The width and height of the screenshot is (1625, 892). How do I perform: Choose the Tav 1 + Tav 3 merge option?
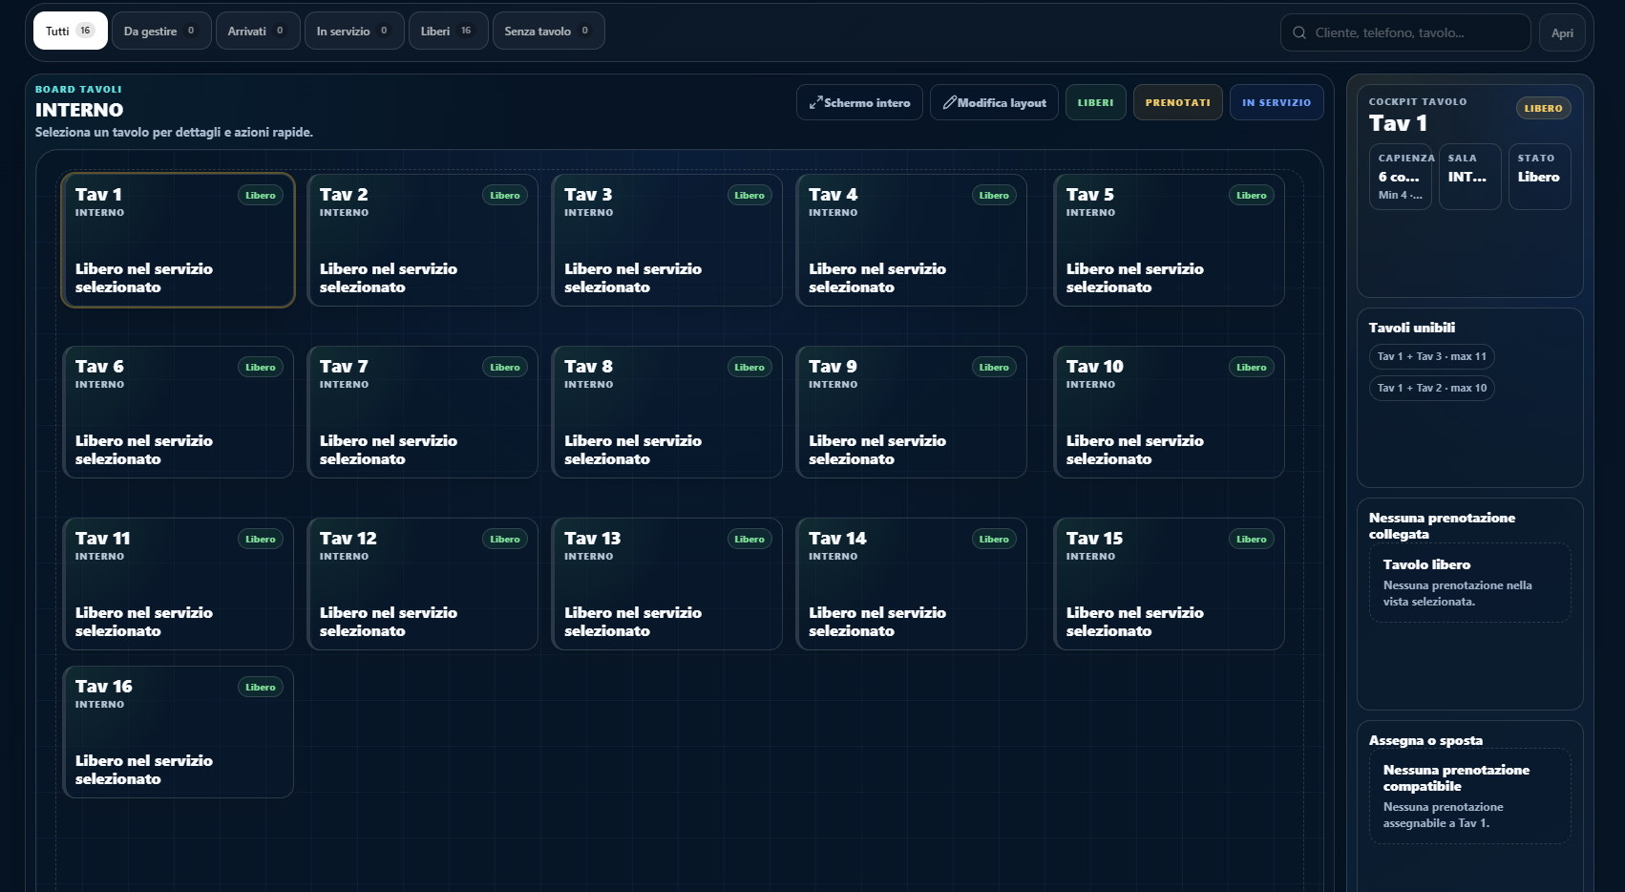click(x=1431, y=356)
